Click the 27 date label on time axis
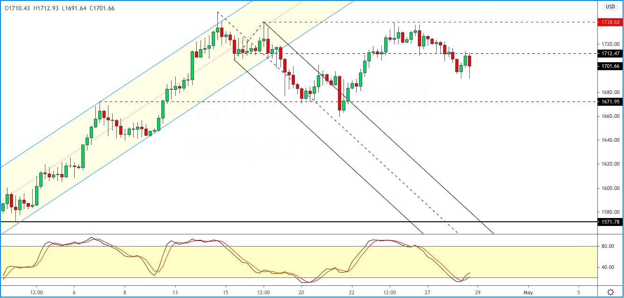Screen dimensions: 624x298 click(428, 292)
